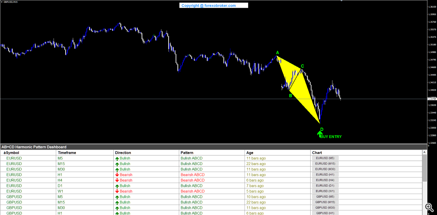
Task: Click the Chart column header
Action: [366, 153]
